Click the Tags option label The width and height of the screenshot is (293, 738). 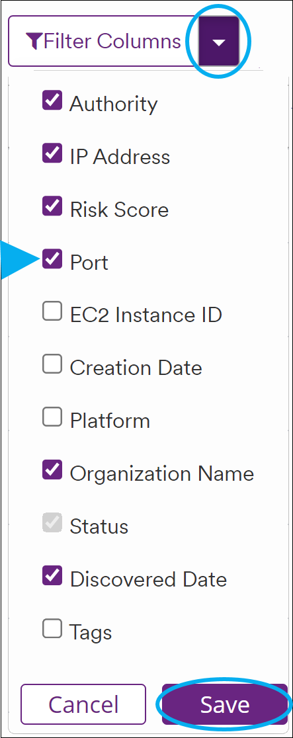(91, 633)
